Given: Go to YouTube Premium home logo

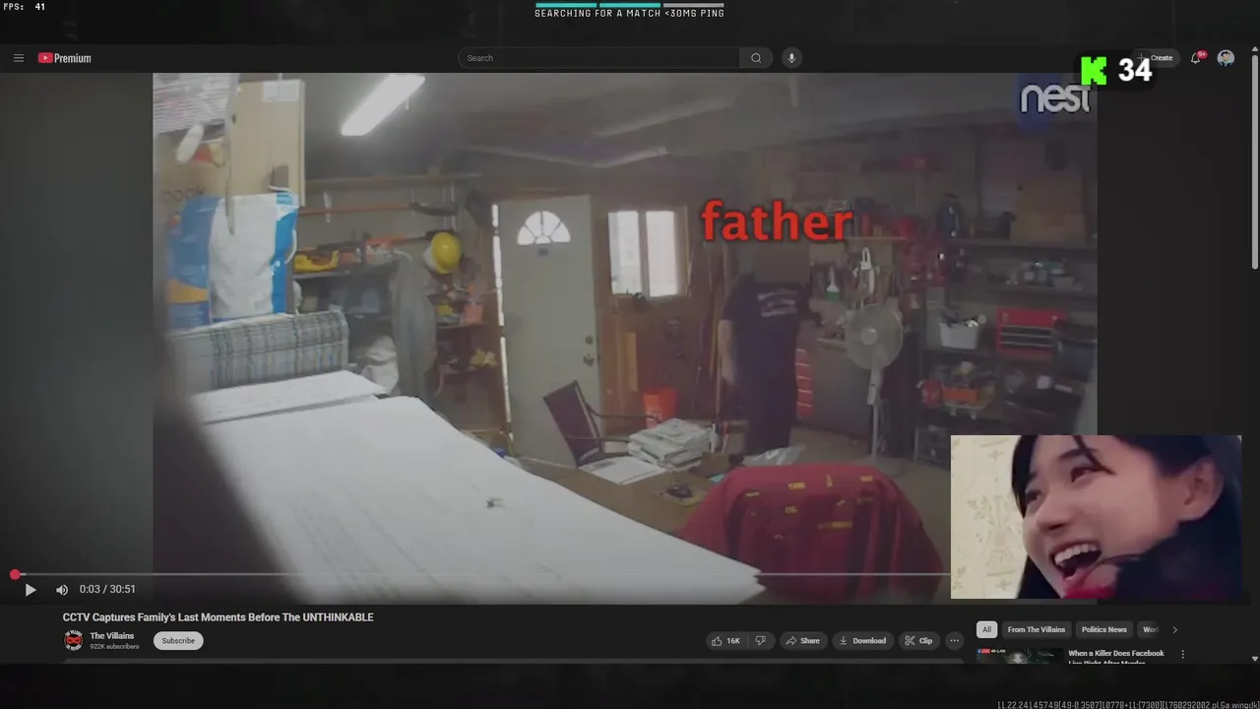Looking at the screenshot, I should pos(65,58).
